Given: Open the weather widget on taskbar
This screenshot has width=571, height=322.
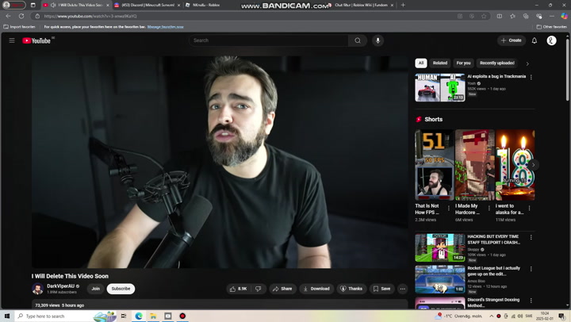Looking at the screenshot, I should 459,316.
